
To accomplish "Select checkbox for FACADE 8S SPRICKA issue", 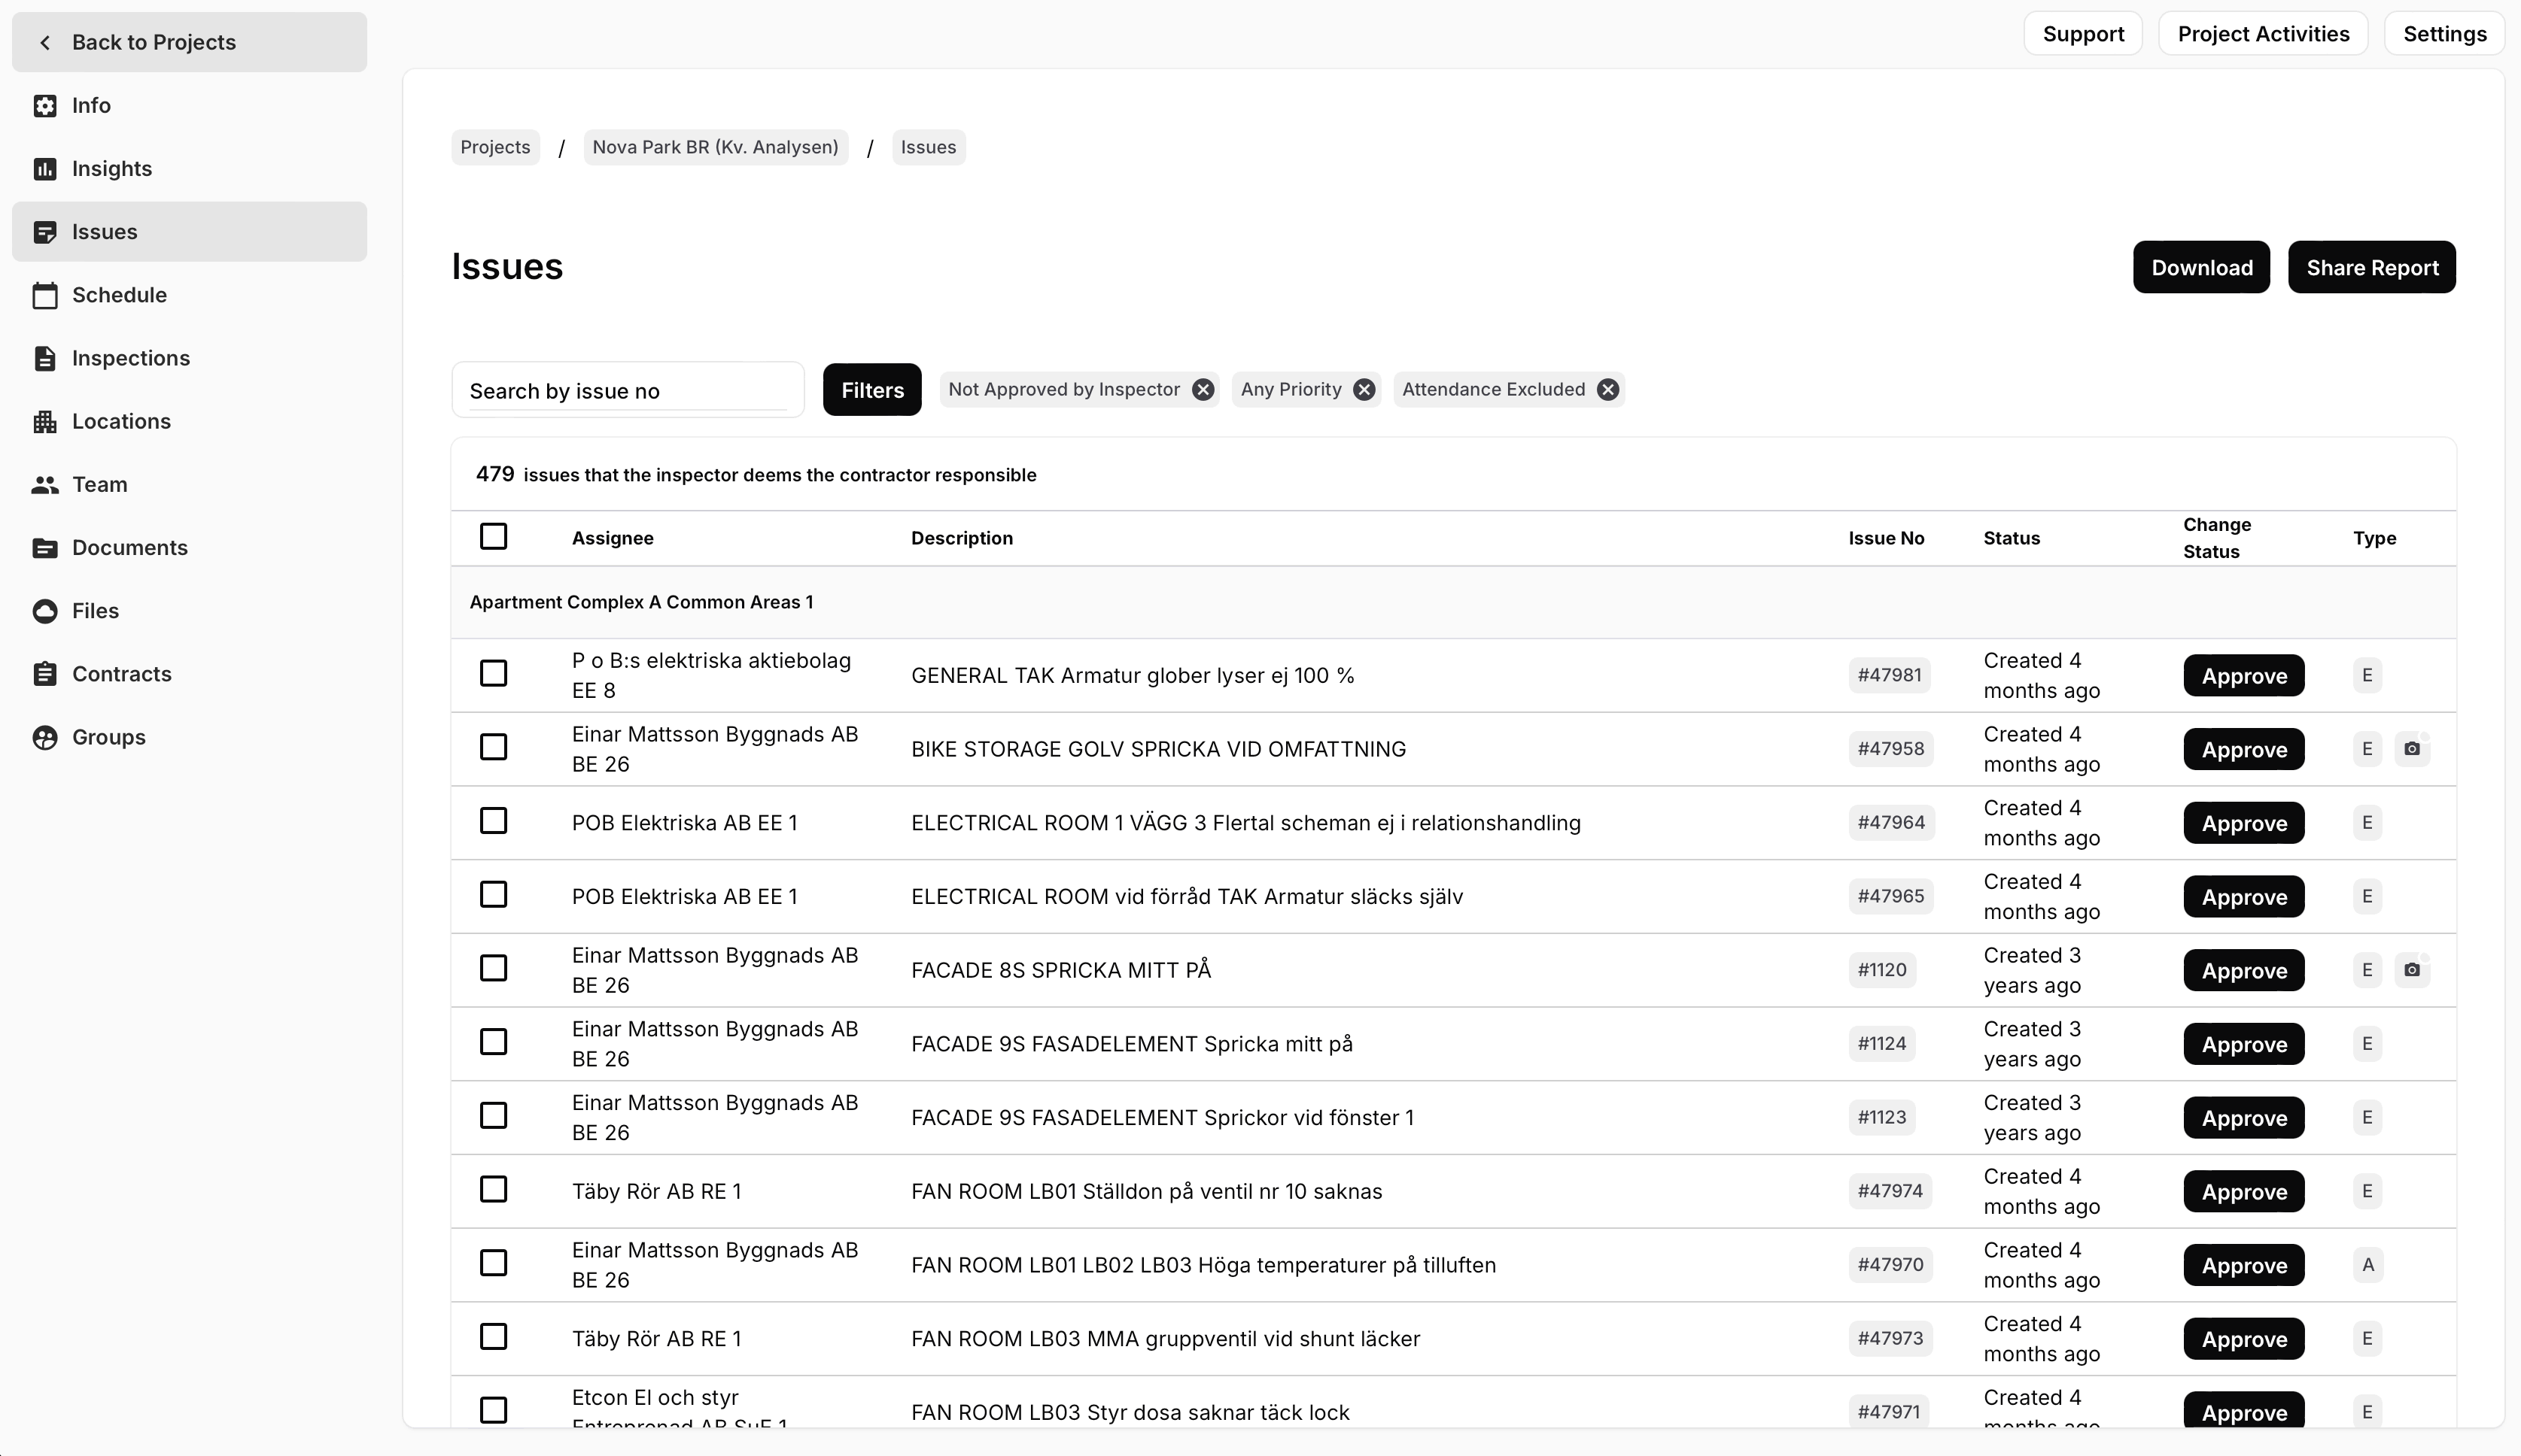I will tap(493, 969).
